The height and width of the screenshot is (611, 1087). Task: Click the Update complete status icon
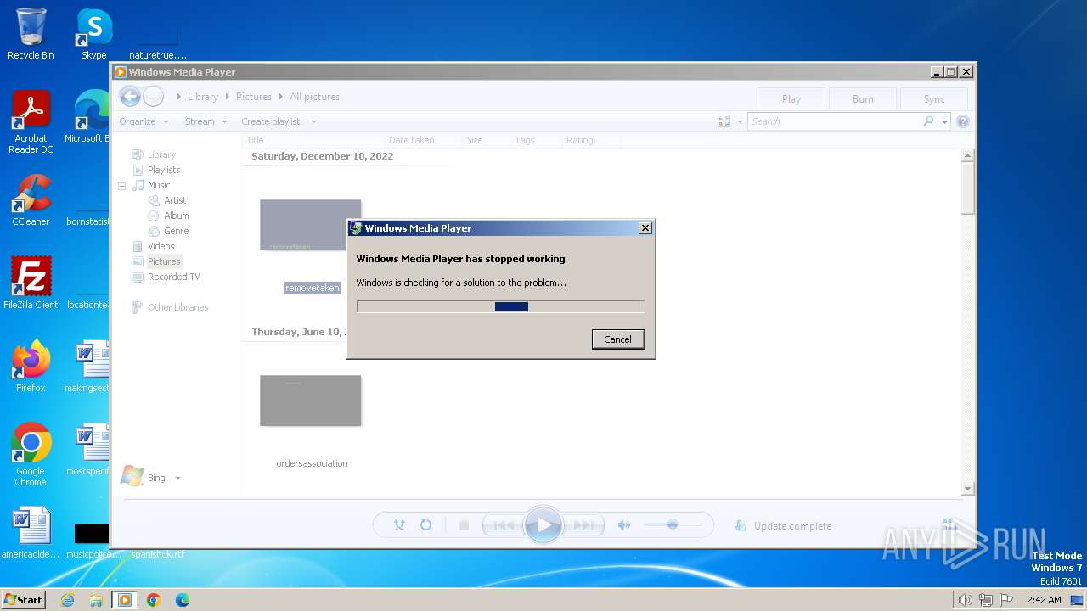tap(741, 525)
